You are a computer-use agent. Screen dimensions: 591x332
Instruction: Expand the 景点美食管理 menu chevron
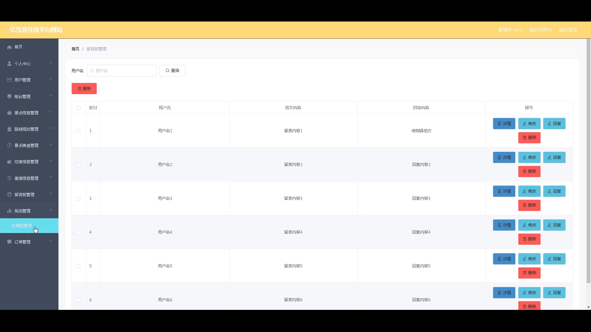[x=51, y=145]
